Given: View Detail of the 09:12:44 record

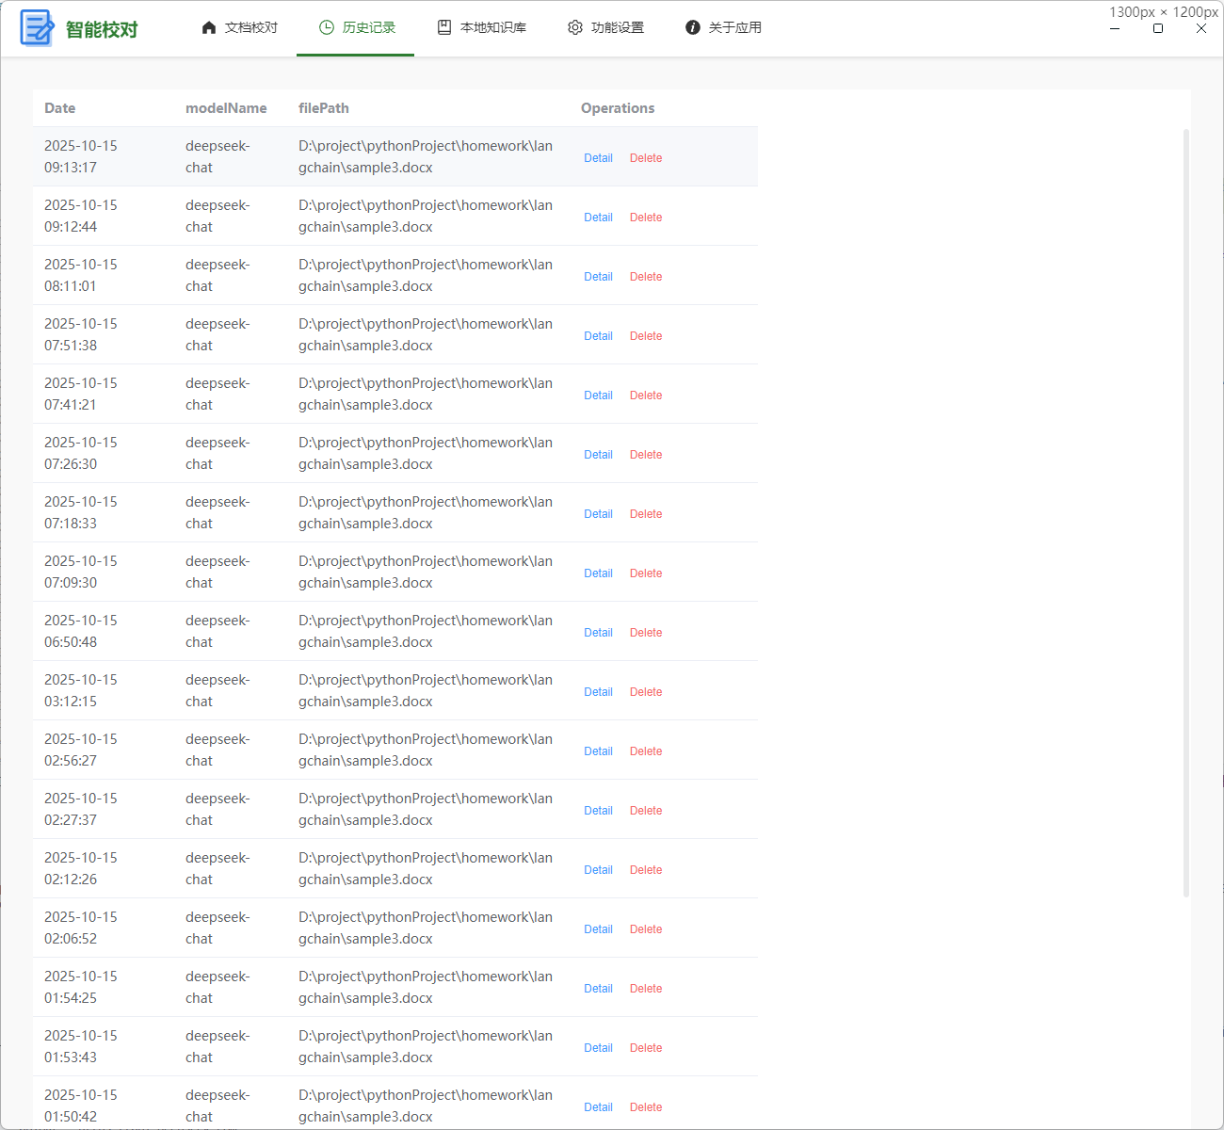Looking at the screenshot, I should (598, 218).
